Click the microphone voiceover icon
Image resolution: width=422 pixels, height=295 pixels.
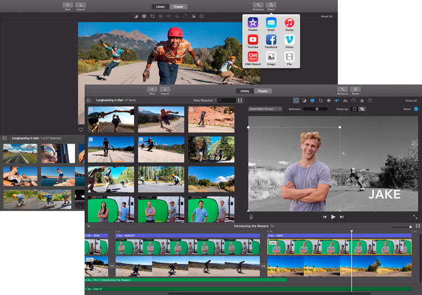coord(251,217)
